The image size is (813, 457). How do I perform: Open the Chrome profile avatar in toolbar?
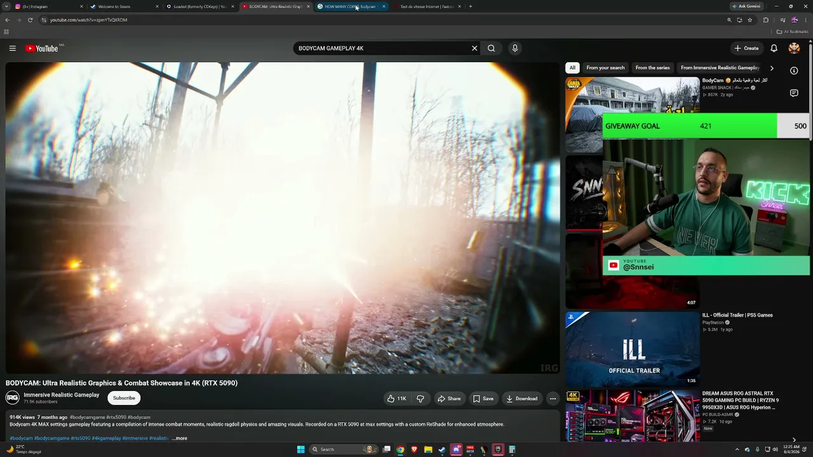[x=794, y=20]
